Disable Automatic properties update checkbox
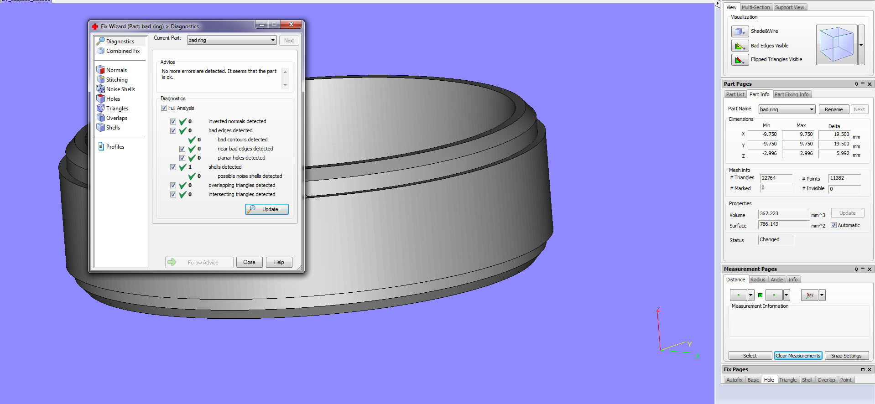Viewport: 875px width, 404px height. point(833,225)
